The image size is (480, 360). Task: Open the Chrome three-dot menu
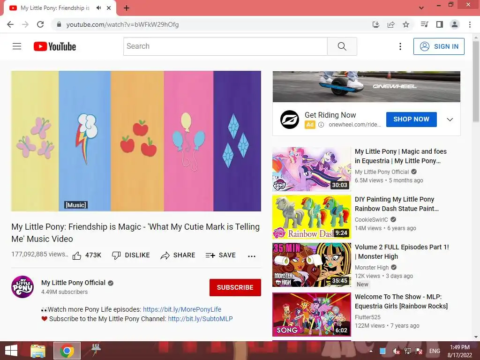470,24
